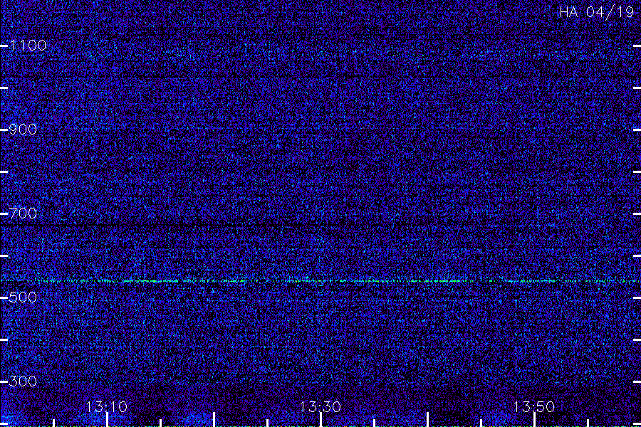This screenshot has height=427, width=641.
Task: Click the time tick above 13:30
Action: click(321, 420)
